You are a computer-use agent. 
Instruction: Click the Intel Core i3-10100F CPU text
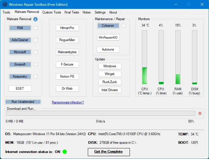[129, 134]
